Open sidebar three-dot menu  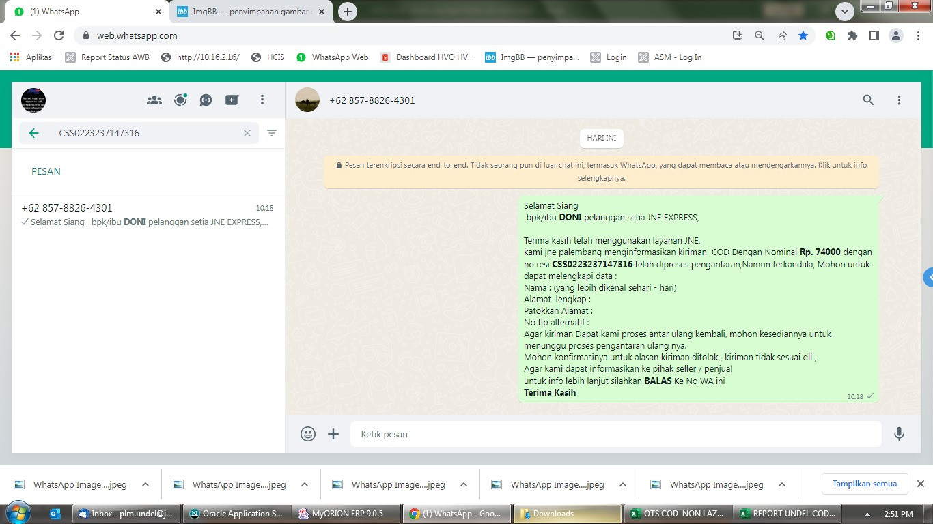click(262, 100)
